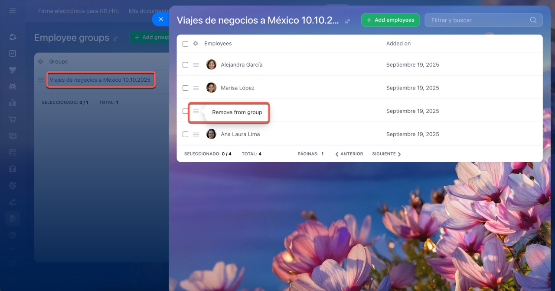Open row menu for Ana Laura Lima

(196, 134)
